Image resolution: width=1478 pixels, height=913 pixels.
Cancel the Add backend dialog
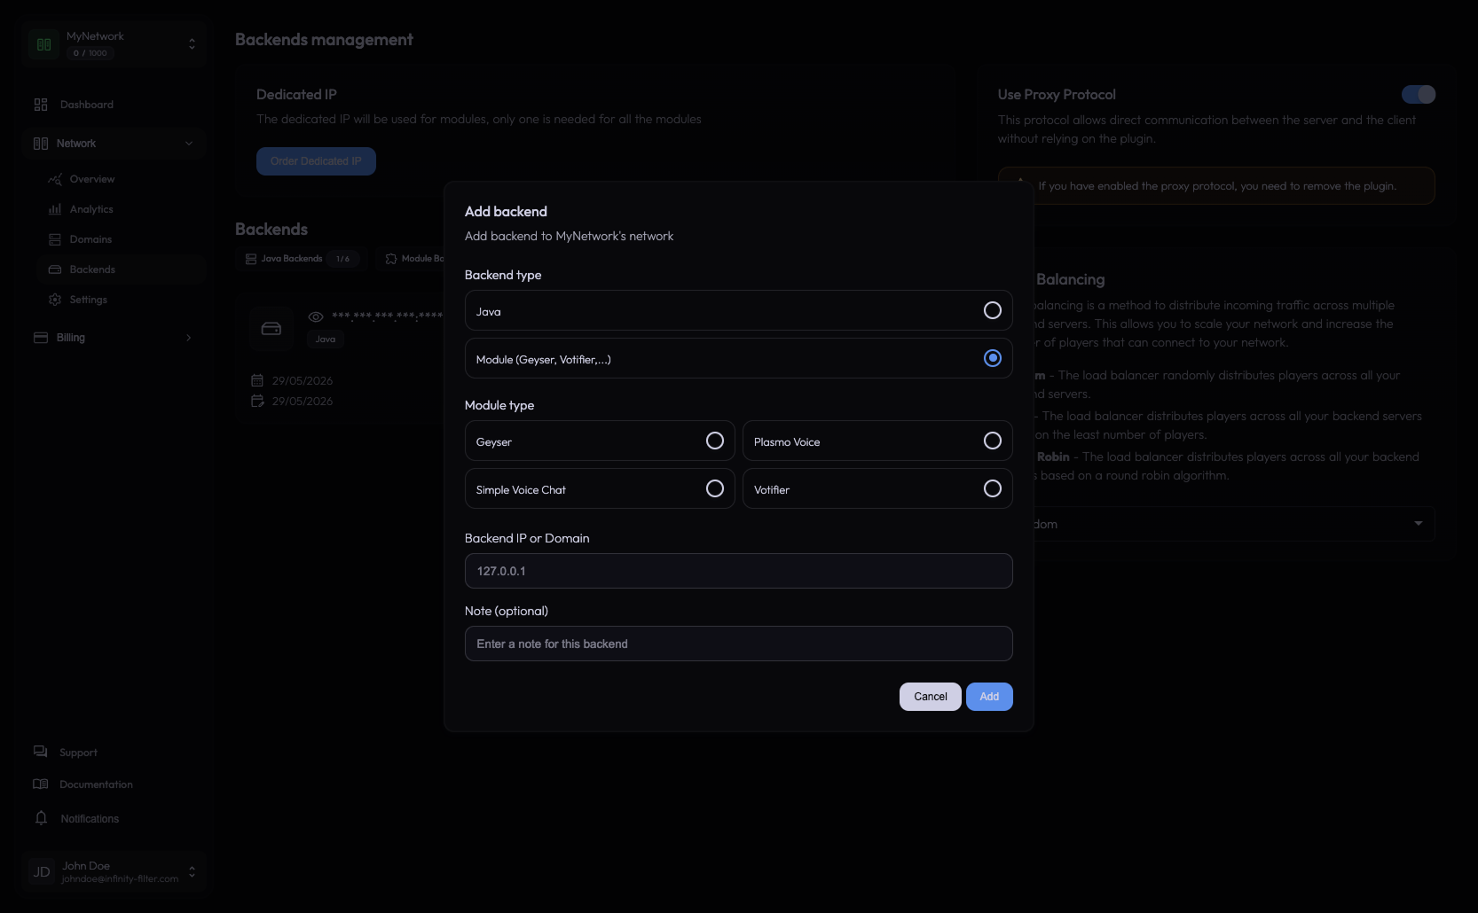930,697
